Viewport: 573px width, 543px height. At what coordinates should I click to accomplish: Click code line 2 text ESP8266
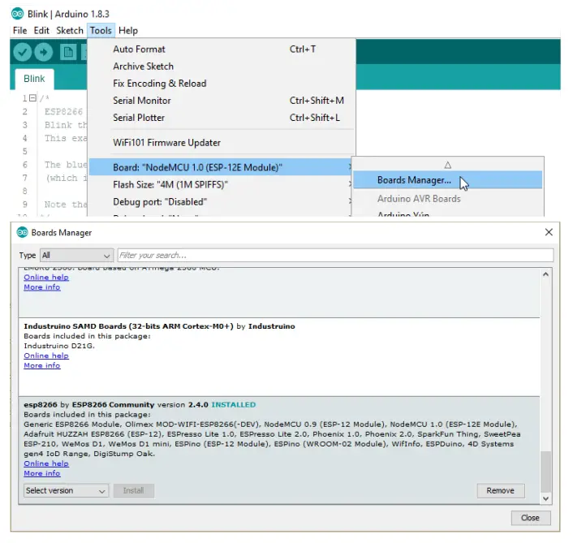[63, 112]
